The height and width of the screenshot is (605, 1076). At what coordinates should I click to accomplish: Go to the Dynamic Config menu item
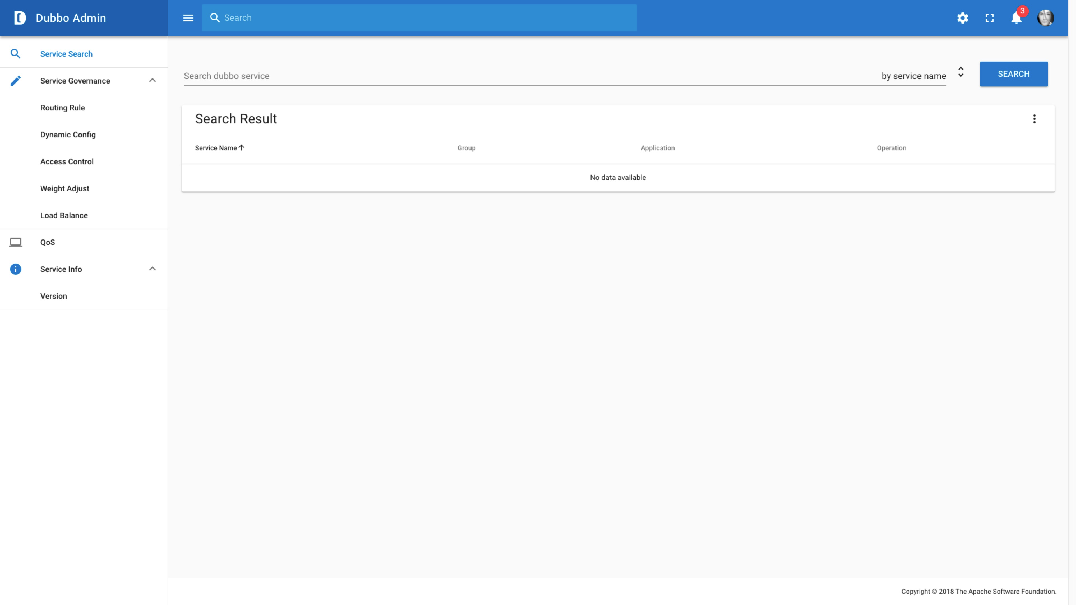[68, 135]
